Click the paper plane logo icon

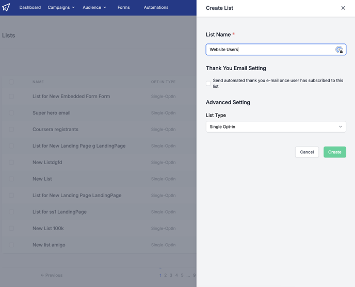[6, 7]
